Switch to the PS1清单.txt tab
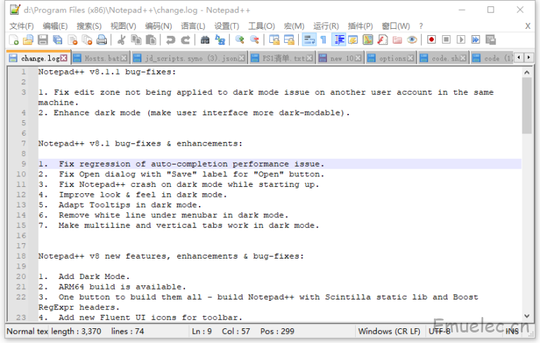 [282, 58]
